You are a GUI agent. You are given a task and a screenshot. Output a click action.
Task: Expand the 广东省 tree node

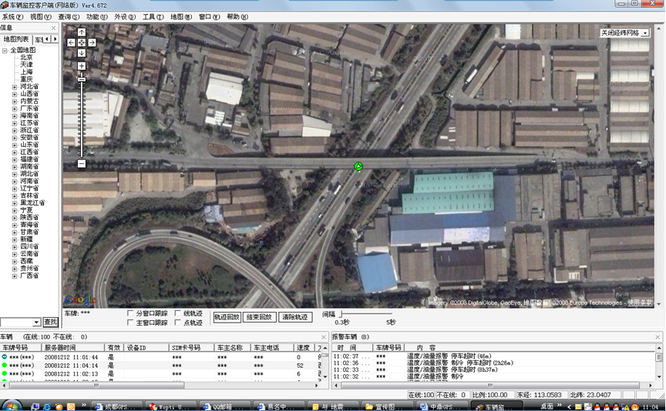point(14,109)
